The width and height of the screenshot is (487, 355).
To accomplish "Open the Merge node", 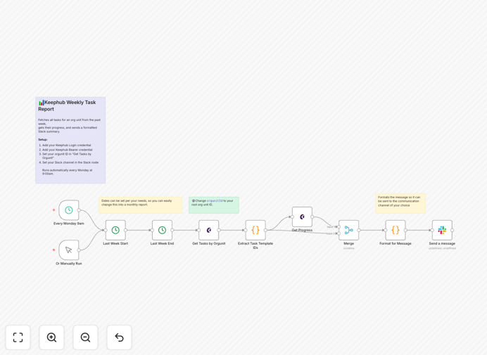I will tap(349, 231).
